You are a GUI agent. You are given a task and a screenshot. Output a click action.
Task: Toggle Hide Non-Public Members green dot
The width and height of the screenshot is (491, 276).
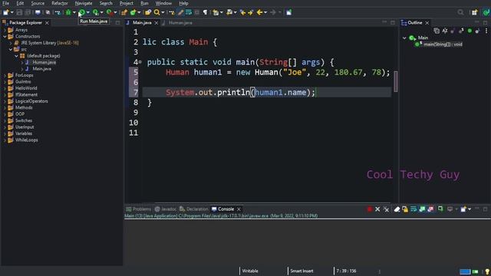[x=470, y=31]
